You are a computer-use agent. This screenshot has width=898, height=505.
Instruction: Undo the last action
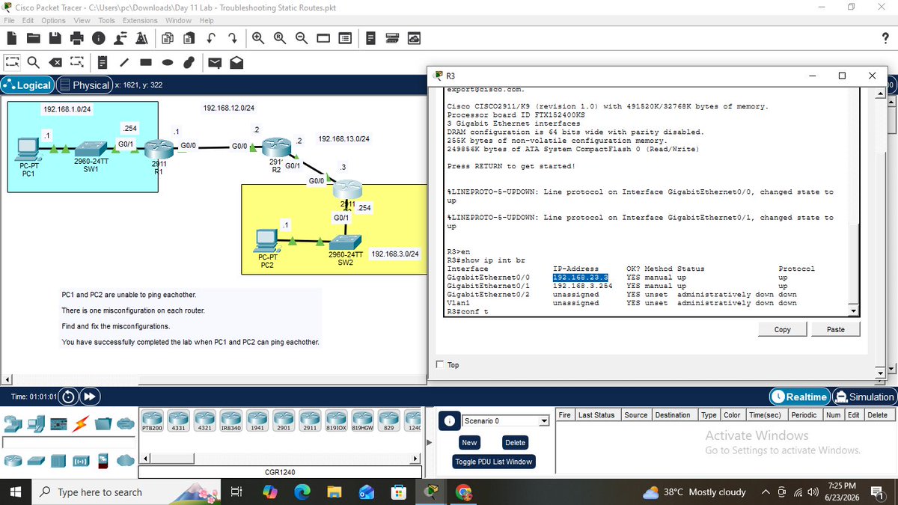[212, 37]
